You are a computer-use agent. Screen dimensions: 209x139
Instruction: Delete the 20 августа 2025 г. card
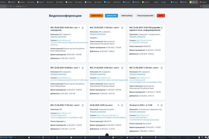pyautogui.click(x=162, y=105)
